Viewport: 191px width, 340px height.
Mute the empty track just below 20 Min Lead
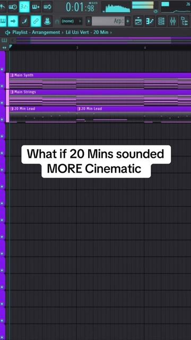[2, 136]
